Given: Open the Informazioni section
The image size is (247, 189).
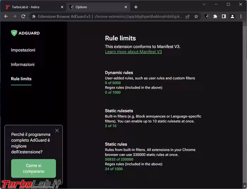Looking at the screenshot, I should point(23,65).
